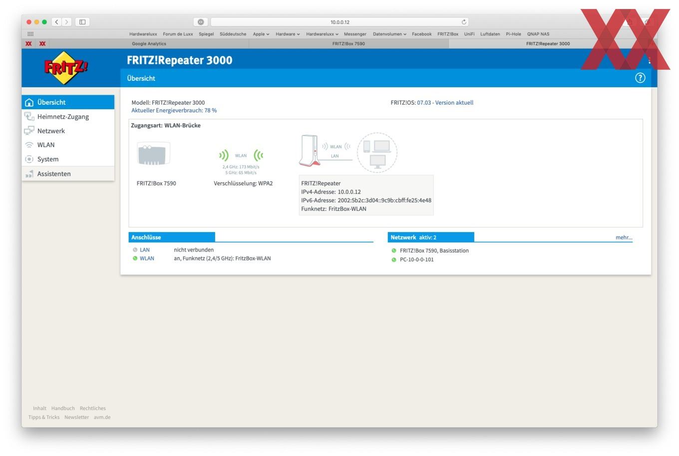
Task: Click the 07.03 - Version aktuell link
Action: coord(445,102)
